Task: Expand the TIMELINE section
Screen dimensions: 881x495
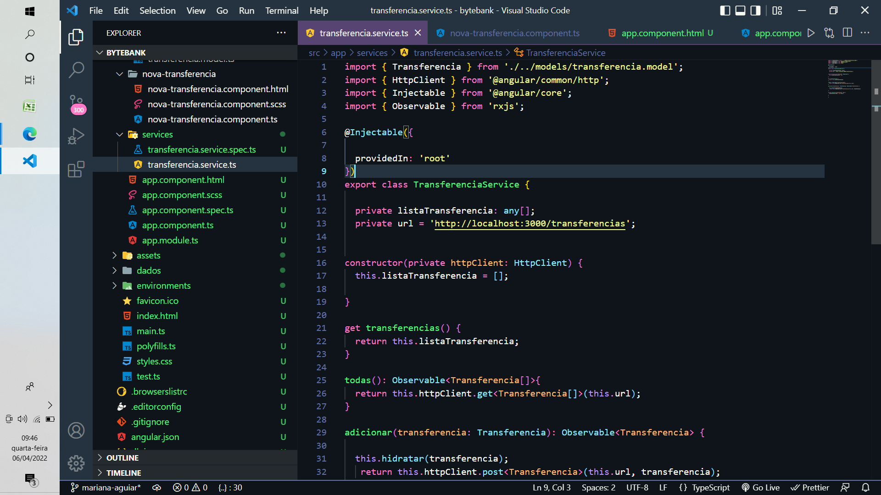Action: pyautogui.click(x=195, y=473)
